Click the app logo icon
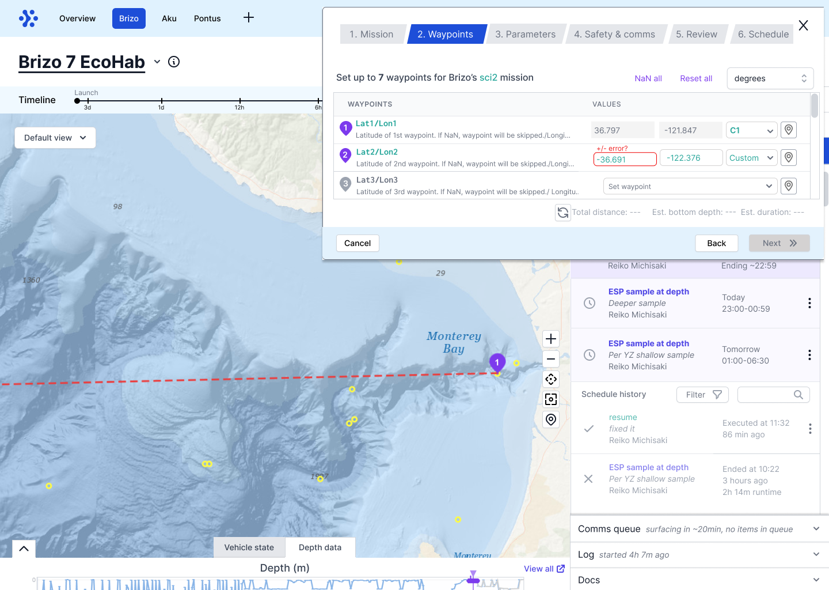 (x=28, y=18)
